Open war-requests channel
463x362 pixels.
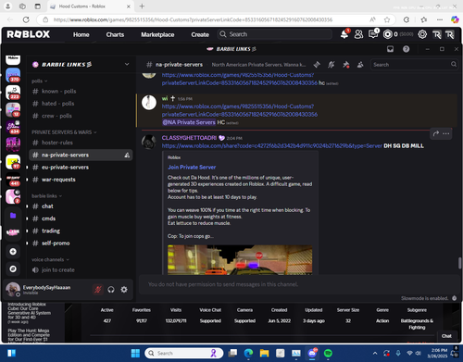pyautogui.click(x=58, y=180)
